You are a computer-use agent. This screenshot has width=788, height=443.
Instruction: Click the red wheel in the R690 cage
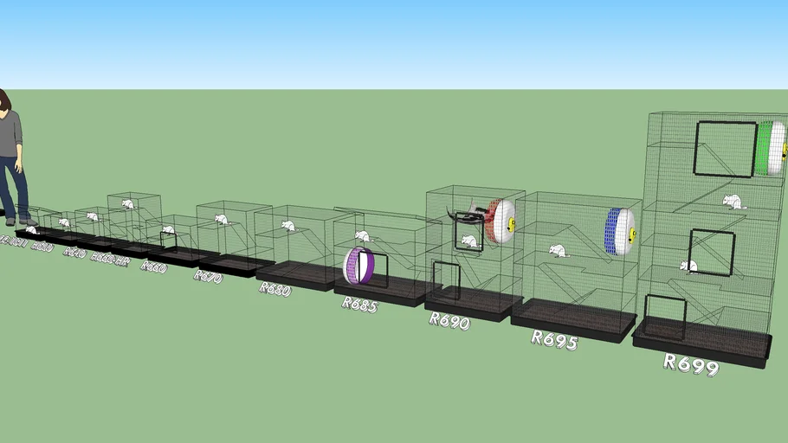[500, 221]
